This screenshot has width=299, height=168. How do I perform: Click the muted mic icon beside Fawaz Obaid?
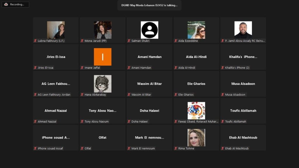pyautogui.click(x=176, y=121)
